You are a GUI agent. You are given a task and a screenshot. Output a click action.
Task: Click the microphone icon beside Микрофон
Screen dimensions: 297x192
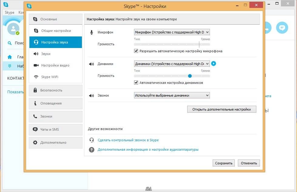(x=92, y=33)
